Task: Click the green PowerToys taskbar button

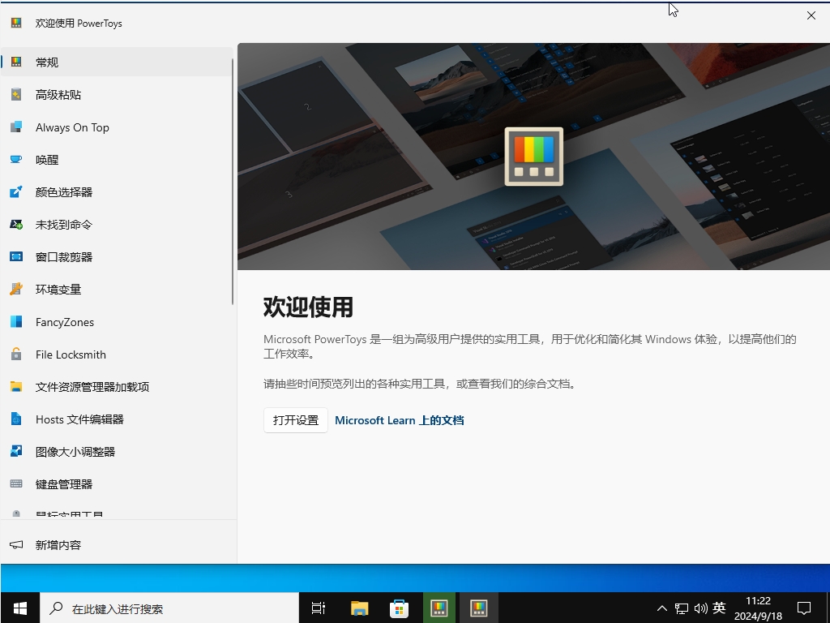Action: point(439,608)
